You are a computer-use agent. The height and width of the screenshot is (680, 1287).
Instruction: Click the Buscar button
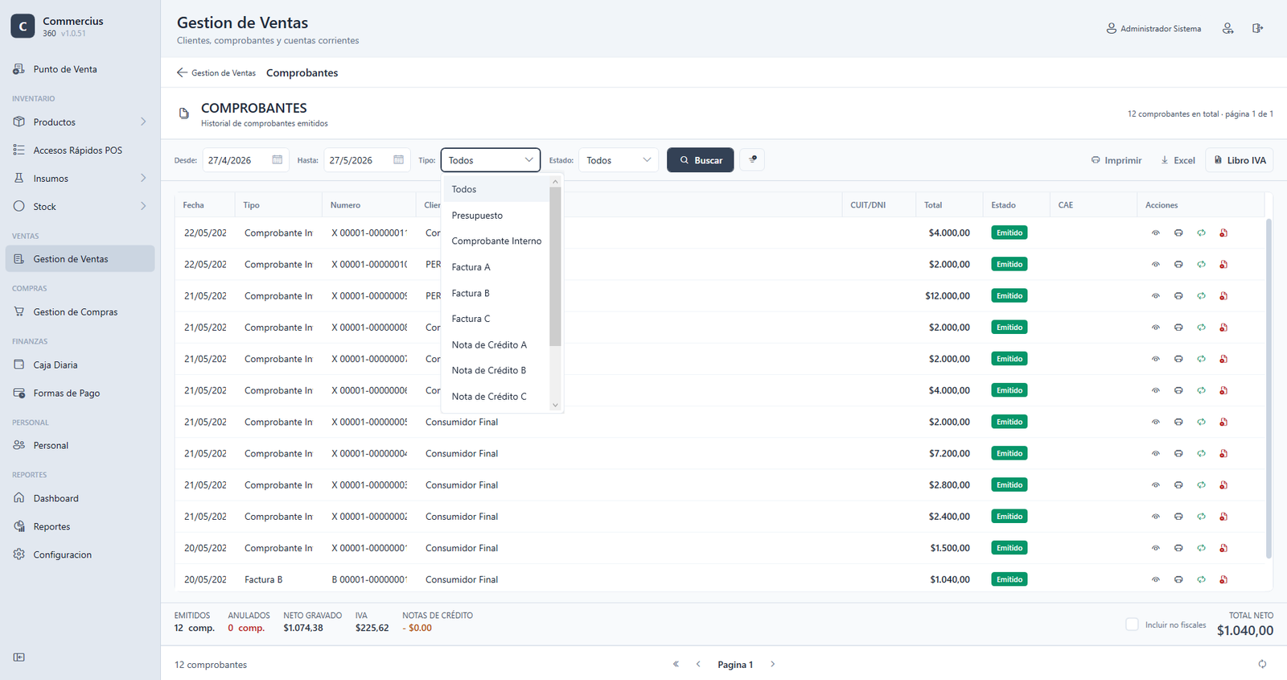(x=701, y=160)
